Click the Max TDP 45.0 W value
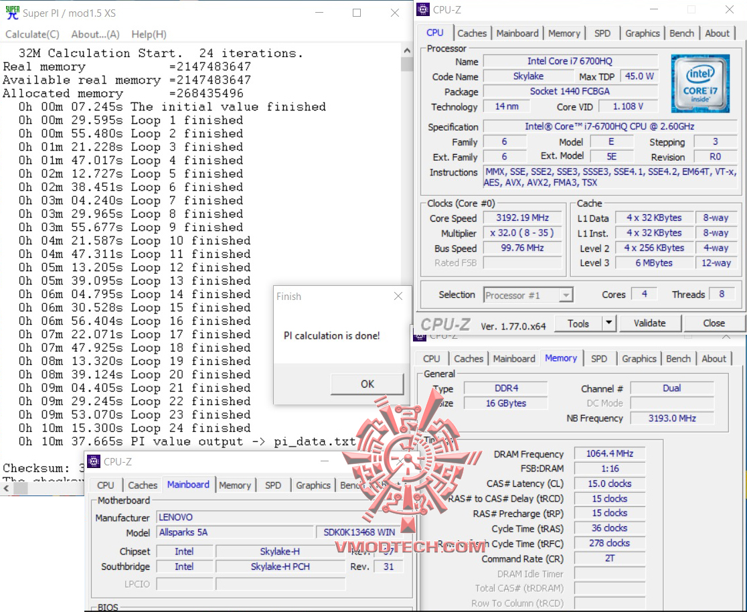 pyautogui.click(x=639, y=76)
